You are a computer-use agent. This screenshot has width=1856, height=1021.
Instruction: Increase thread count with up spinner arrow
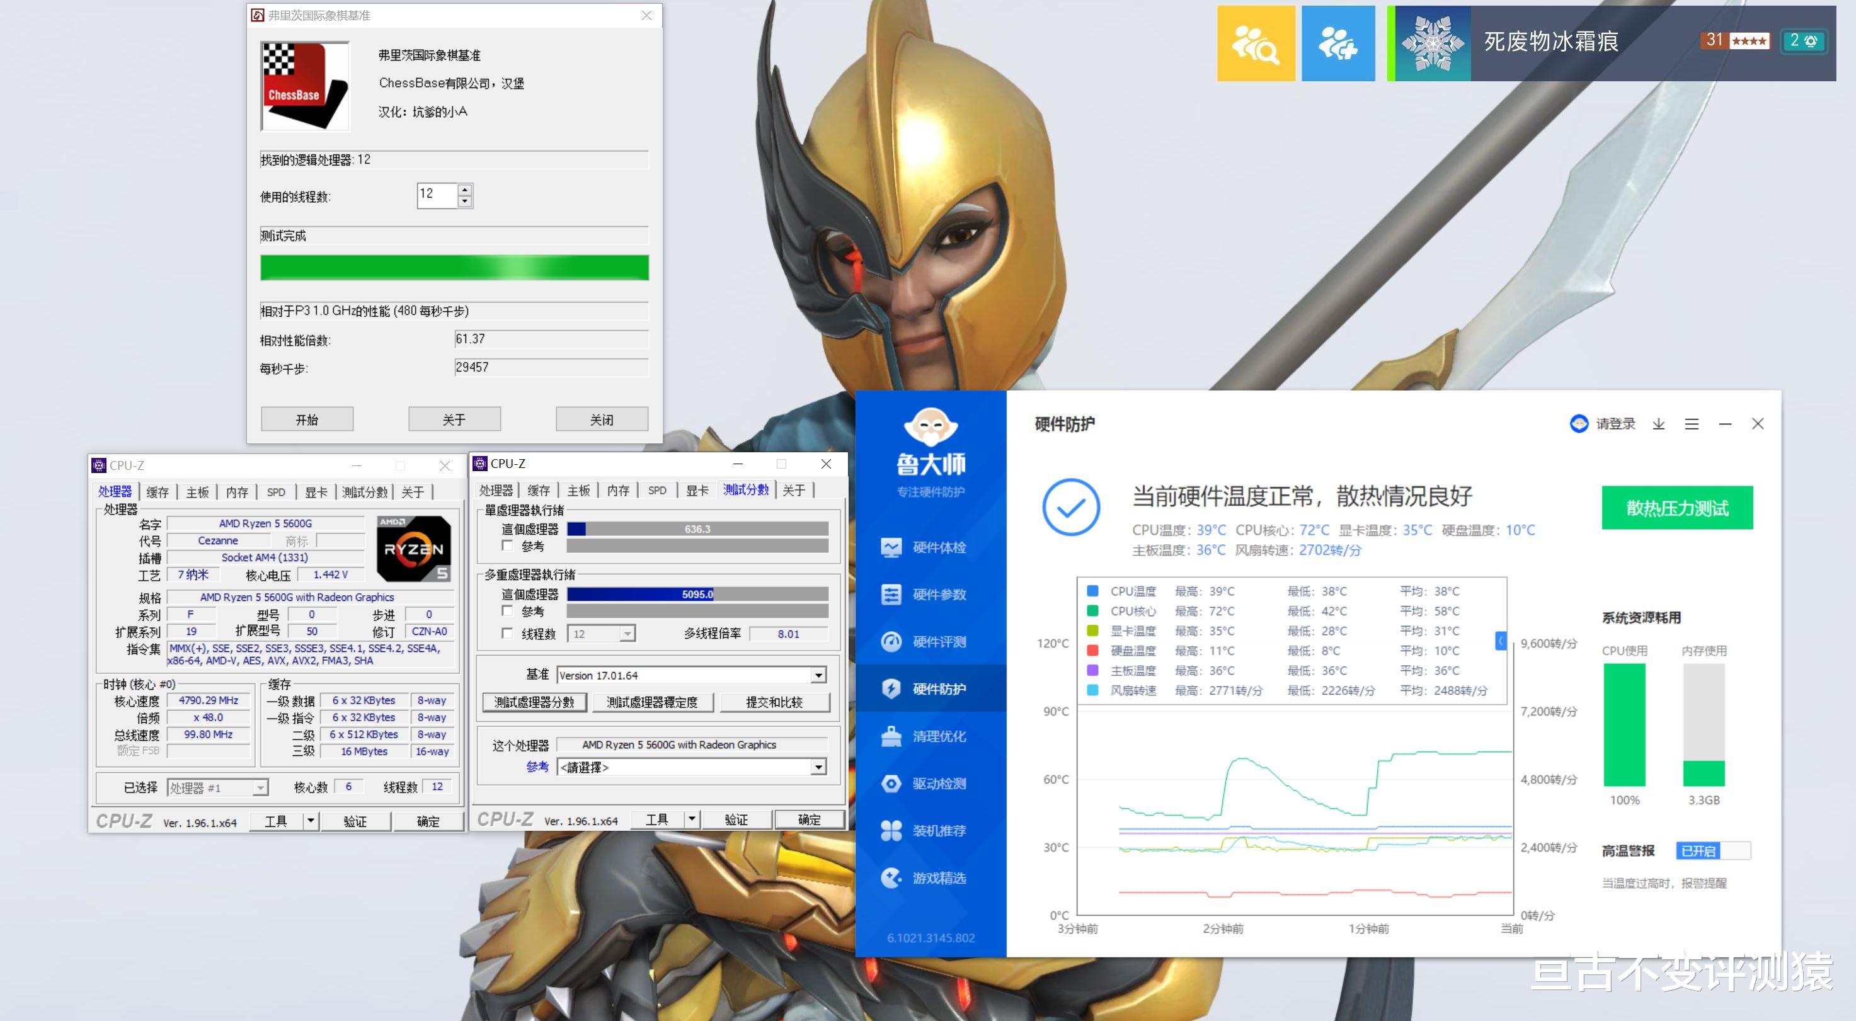tap(466, 190)
